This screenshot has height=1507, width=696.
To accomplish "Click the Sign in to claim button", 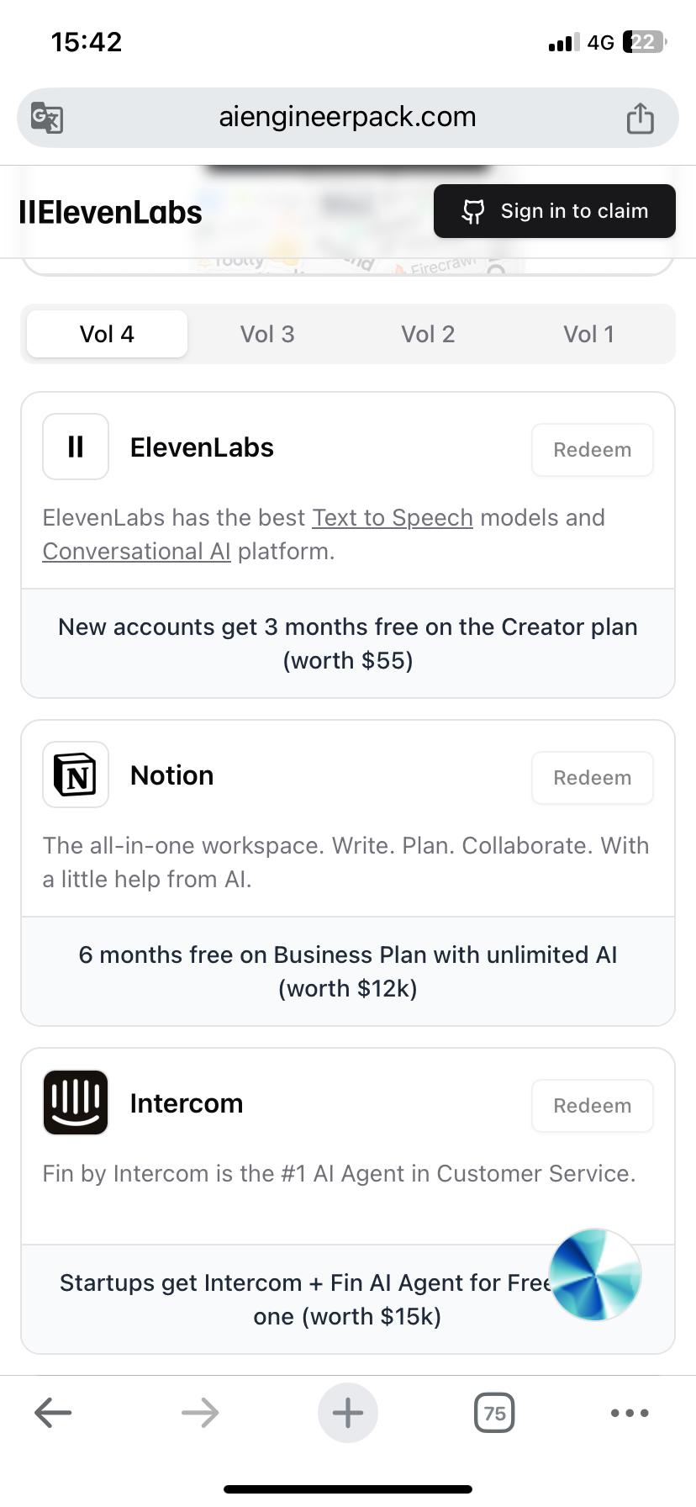I will tap(555, 211).
